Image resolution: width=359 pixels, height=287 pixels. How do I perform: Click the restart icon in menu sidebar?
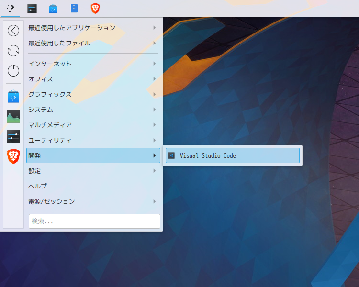coord(13,51)
